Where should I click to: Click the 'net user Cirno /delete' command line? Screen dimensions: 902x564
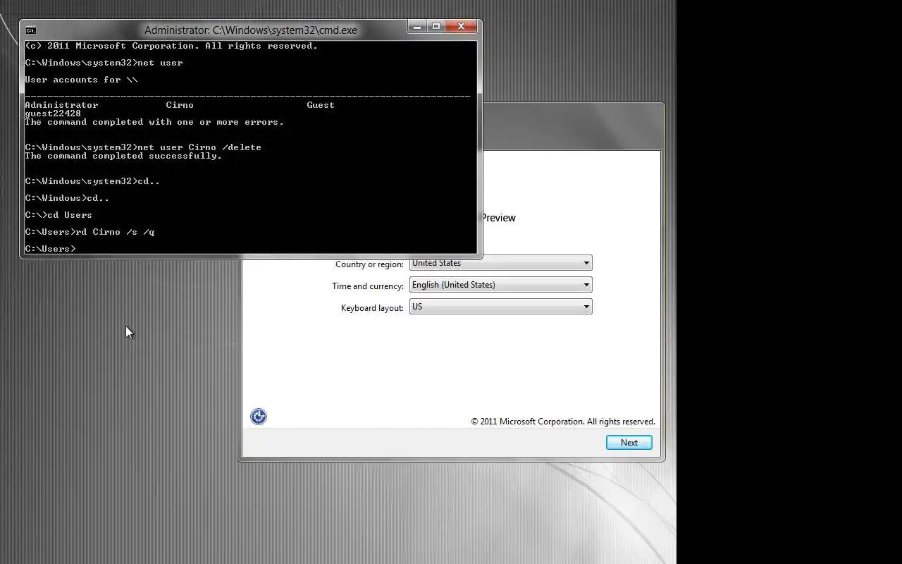tap(143, 147)
